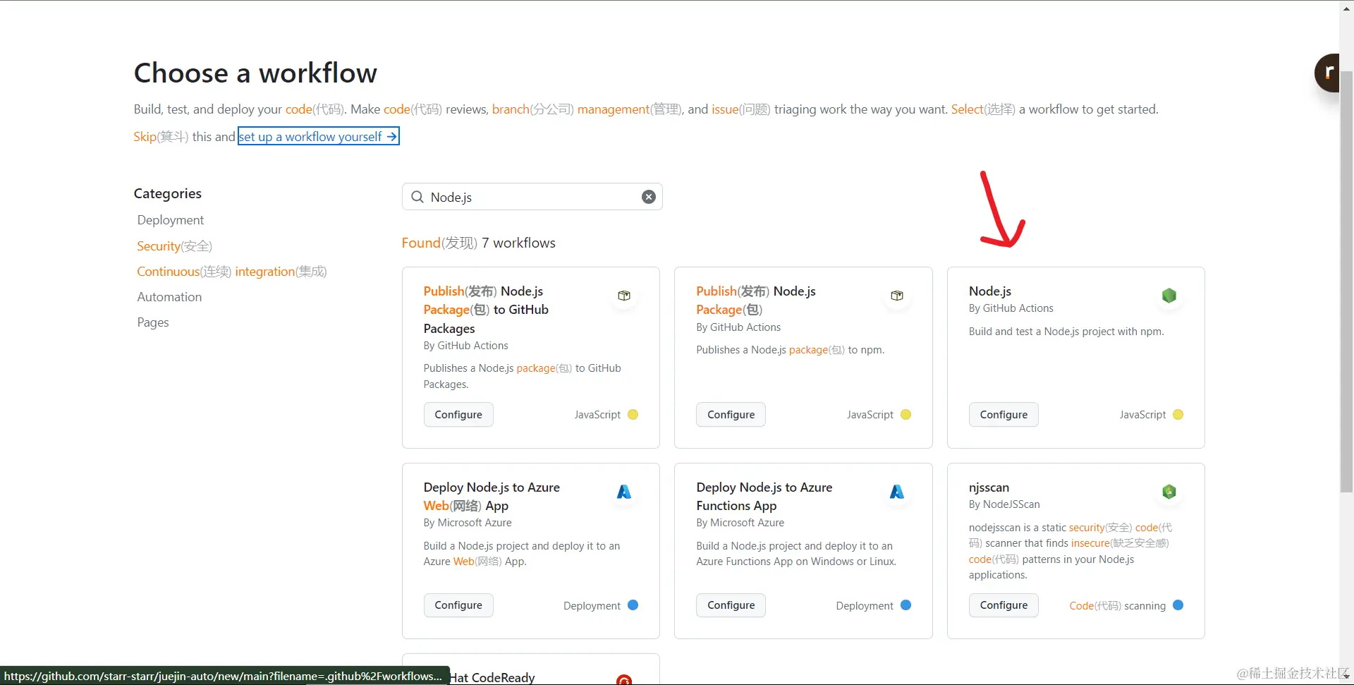Image resolution: width=1354 pixels, height=685 pixels.
Task: Configure Deploy Node.js to Azure Web App
Action: coord(458,605)
